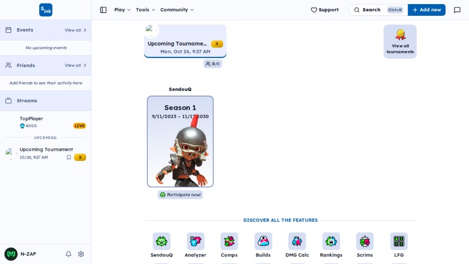Click the SendouQ heading above Season card

(x=180, y=89)
